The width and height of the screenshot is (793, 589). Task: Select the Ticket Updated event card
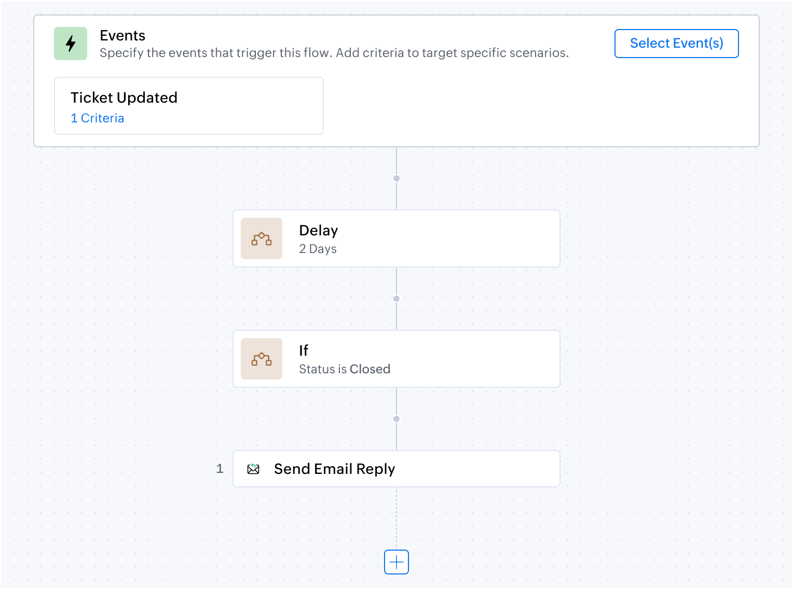click(189, 106)
